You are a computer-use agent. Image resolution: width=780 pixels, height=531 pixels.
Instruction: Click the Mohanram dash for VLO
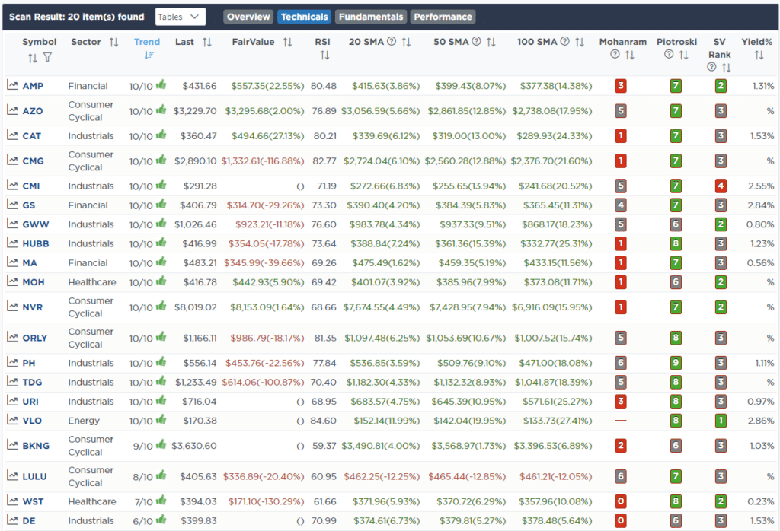click(620, 421)
